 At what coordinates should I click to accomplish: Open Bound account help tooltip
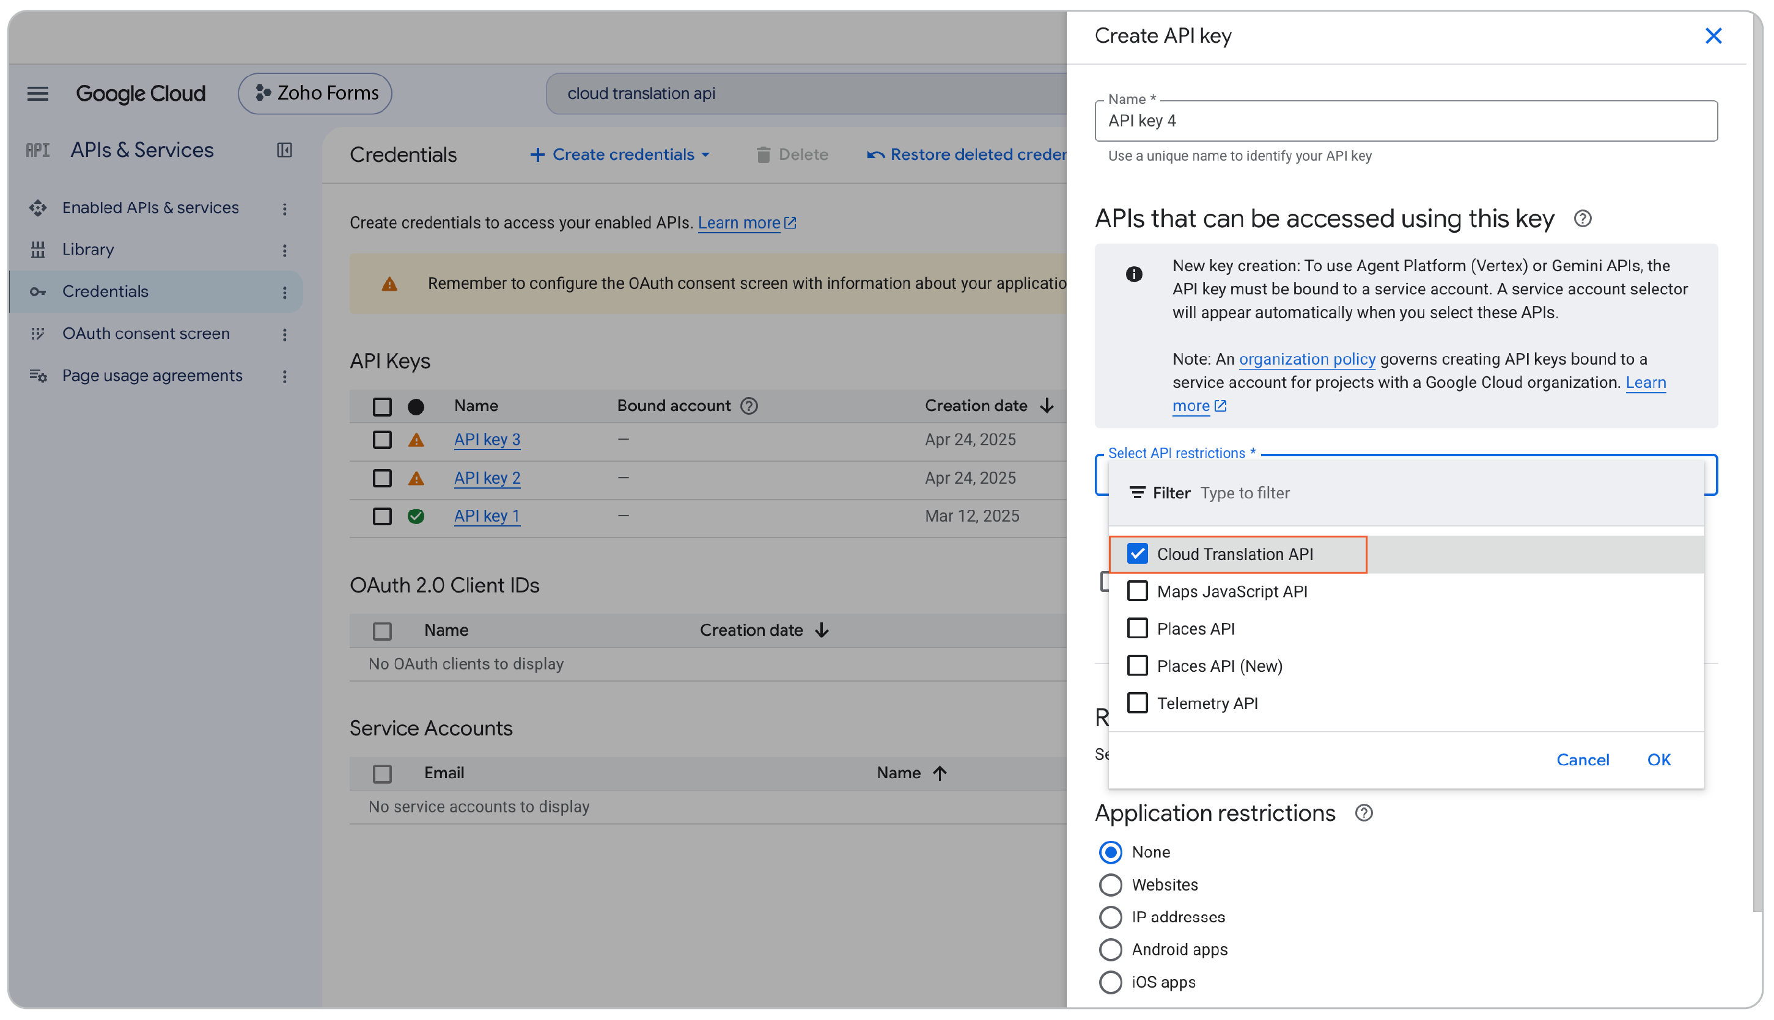click(749, 406)
